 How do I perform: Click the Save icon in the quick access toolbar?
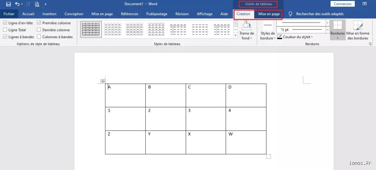[8, 4]
